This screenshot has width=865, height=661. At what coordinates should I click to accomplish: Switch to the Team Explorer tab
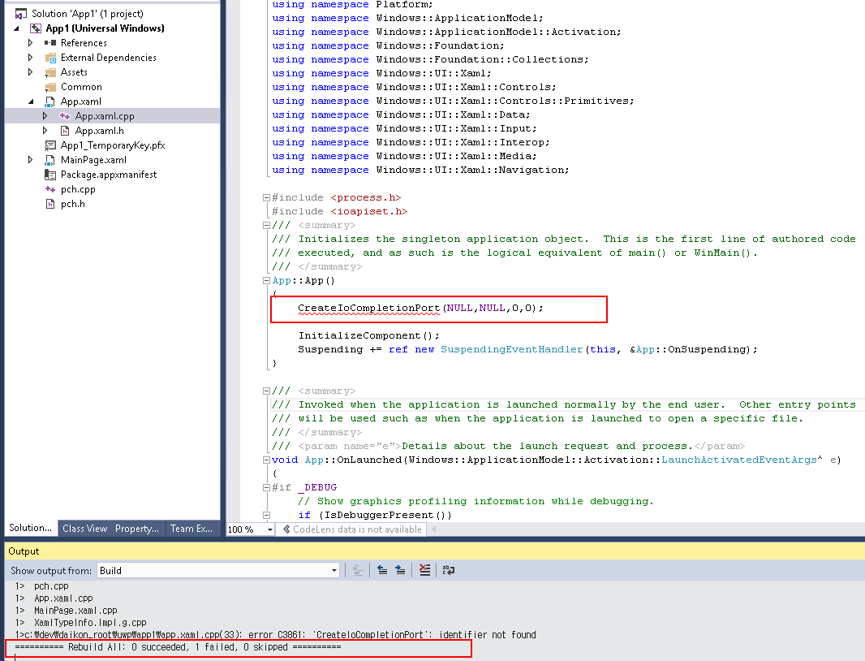tap(192, 529)
